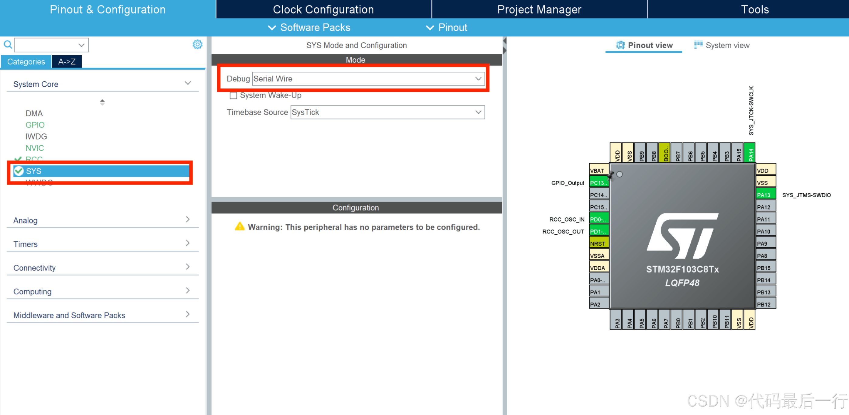Click the green PC13 pin on chip
The height and width of the screenshot is (415, 849).
point(598,183)
